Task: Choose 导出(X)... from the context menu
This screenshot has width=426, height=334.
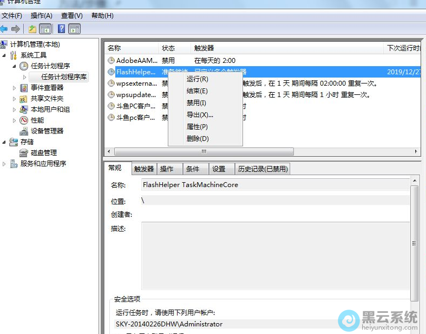Action: (x=205, y=115)
